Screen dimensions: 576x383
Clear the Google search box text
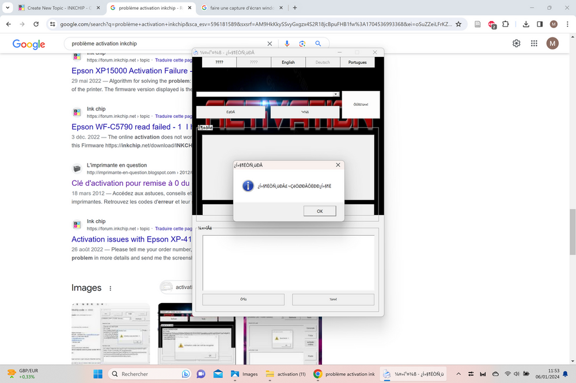[270, 44]
